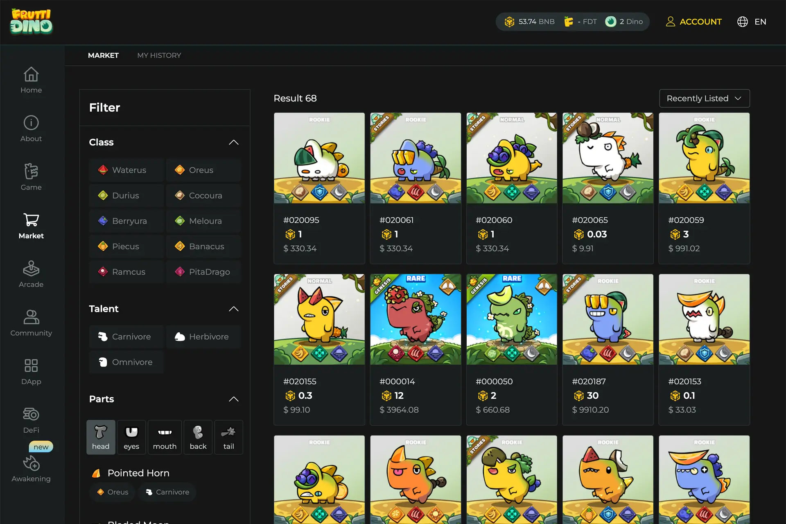Open Community from the sidebar

click(31, 323)
